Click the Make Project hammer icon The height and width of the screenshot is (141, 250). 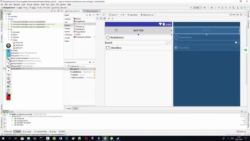pyautogui.click(x=191, y=7)
